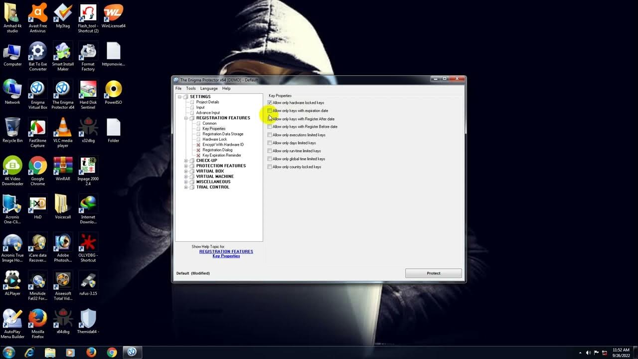Open Mp3tag desktop icon

[63, 15]
